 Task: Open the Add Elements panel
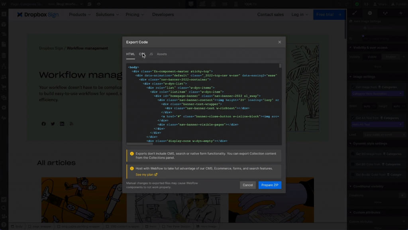tap(4, 13)
